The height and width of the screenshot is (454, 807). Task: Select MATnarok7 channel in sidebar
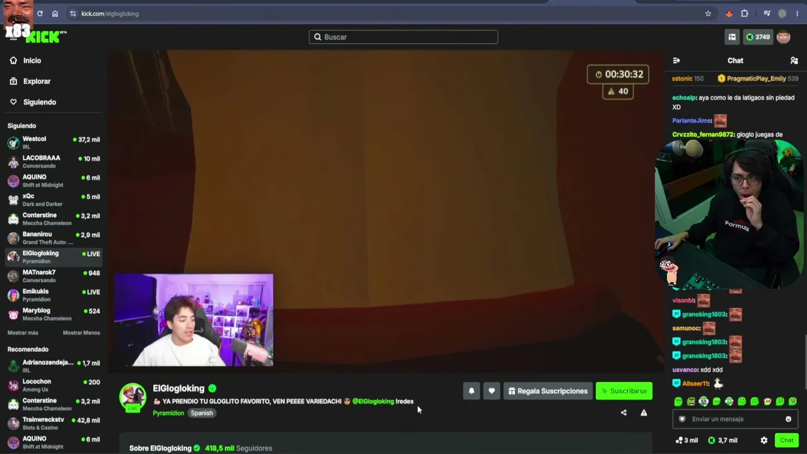(54, 276)
